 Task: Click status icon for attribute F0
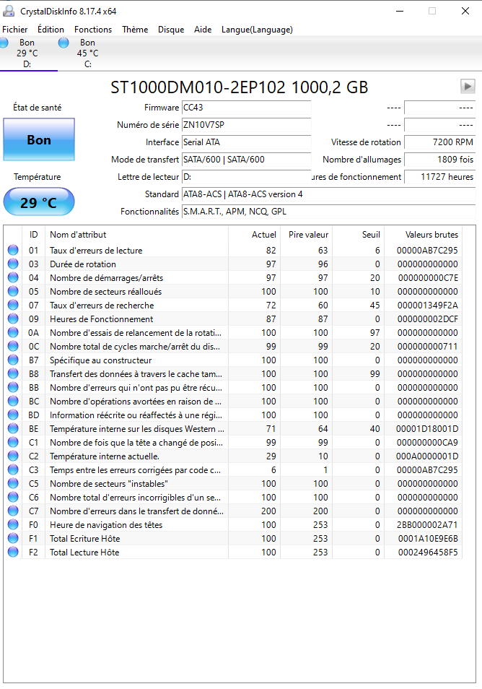click(13, 524)
